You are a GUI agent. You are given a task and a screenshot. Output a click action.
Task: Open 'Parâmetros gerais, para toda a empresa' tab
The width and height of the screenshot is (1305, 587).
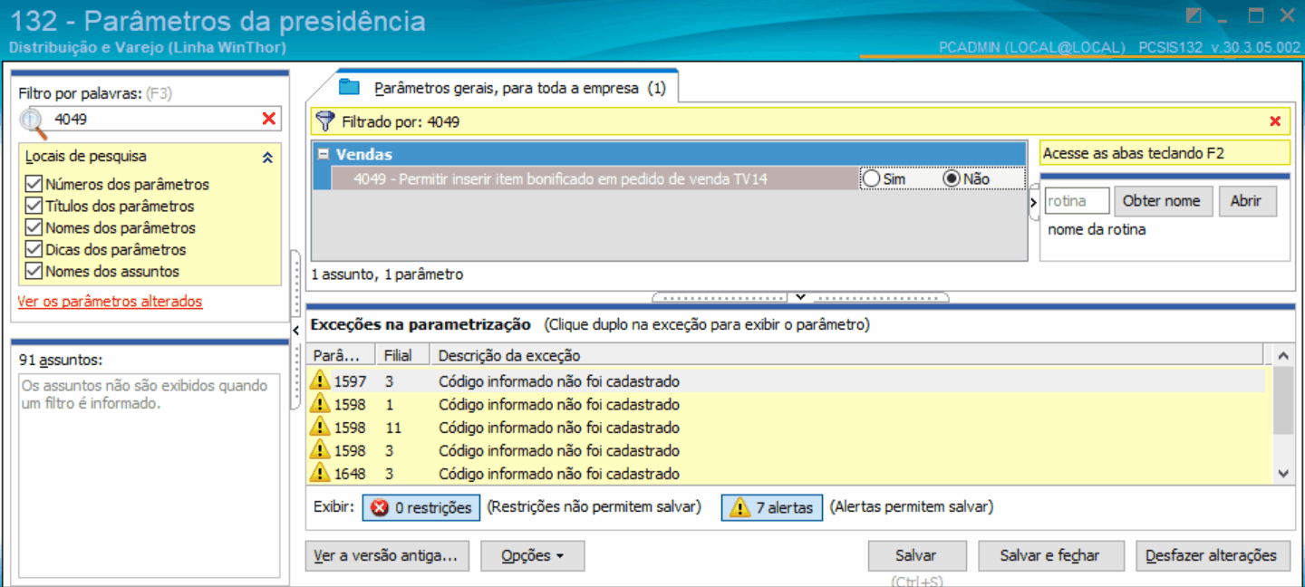tap(520, 88)
